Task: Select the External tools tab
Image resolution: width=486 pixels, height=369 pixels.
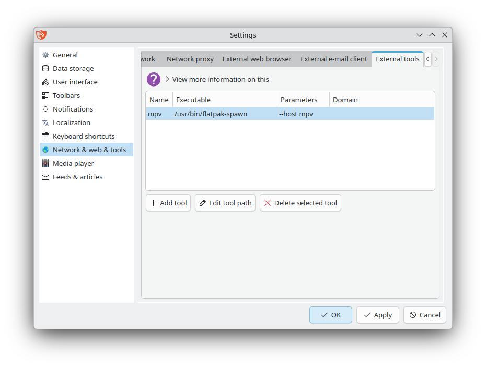Action: [x=398, y=59]
